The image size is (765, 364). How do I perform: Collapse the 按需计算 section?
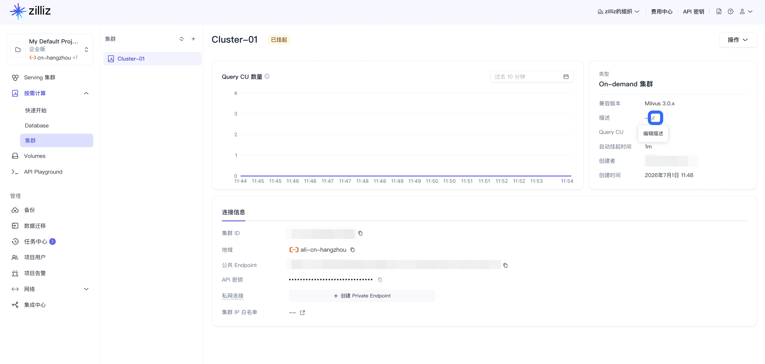coord(86,93)
